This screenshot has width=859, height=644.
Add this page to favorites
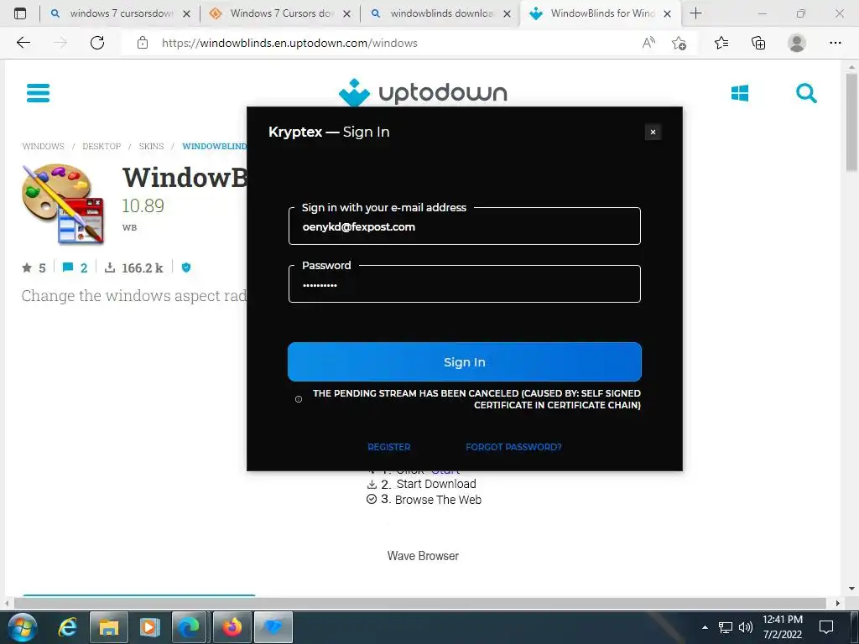[679, 43]
